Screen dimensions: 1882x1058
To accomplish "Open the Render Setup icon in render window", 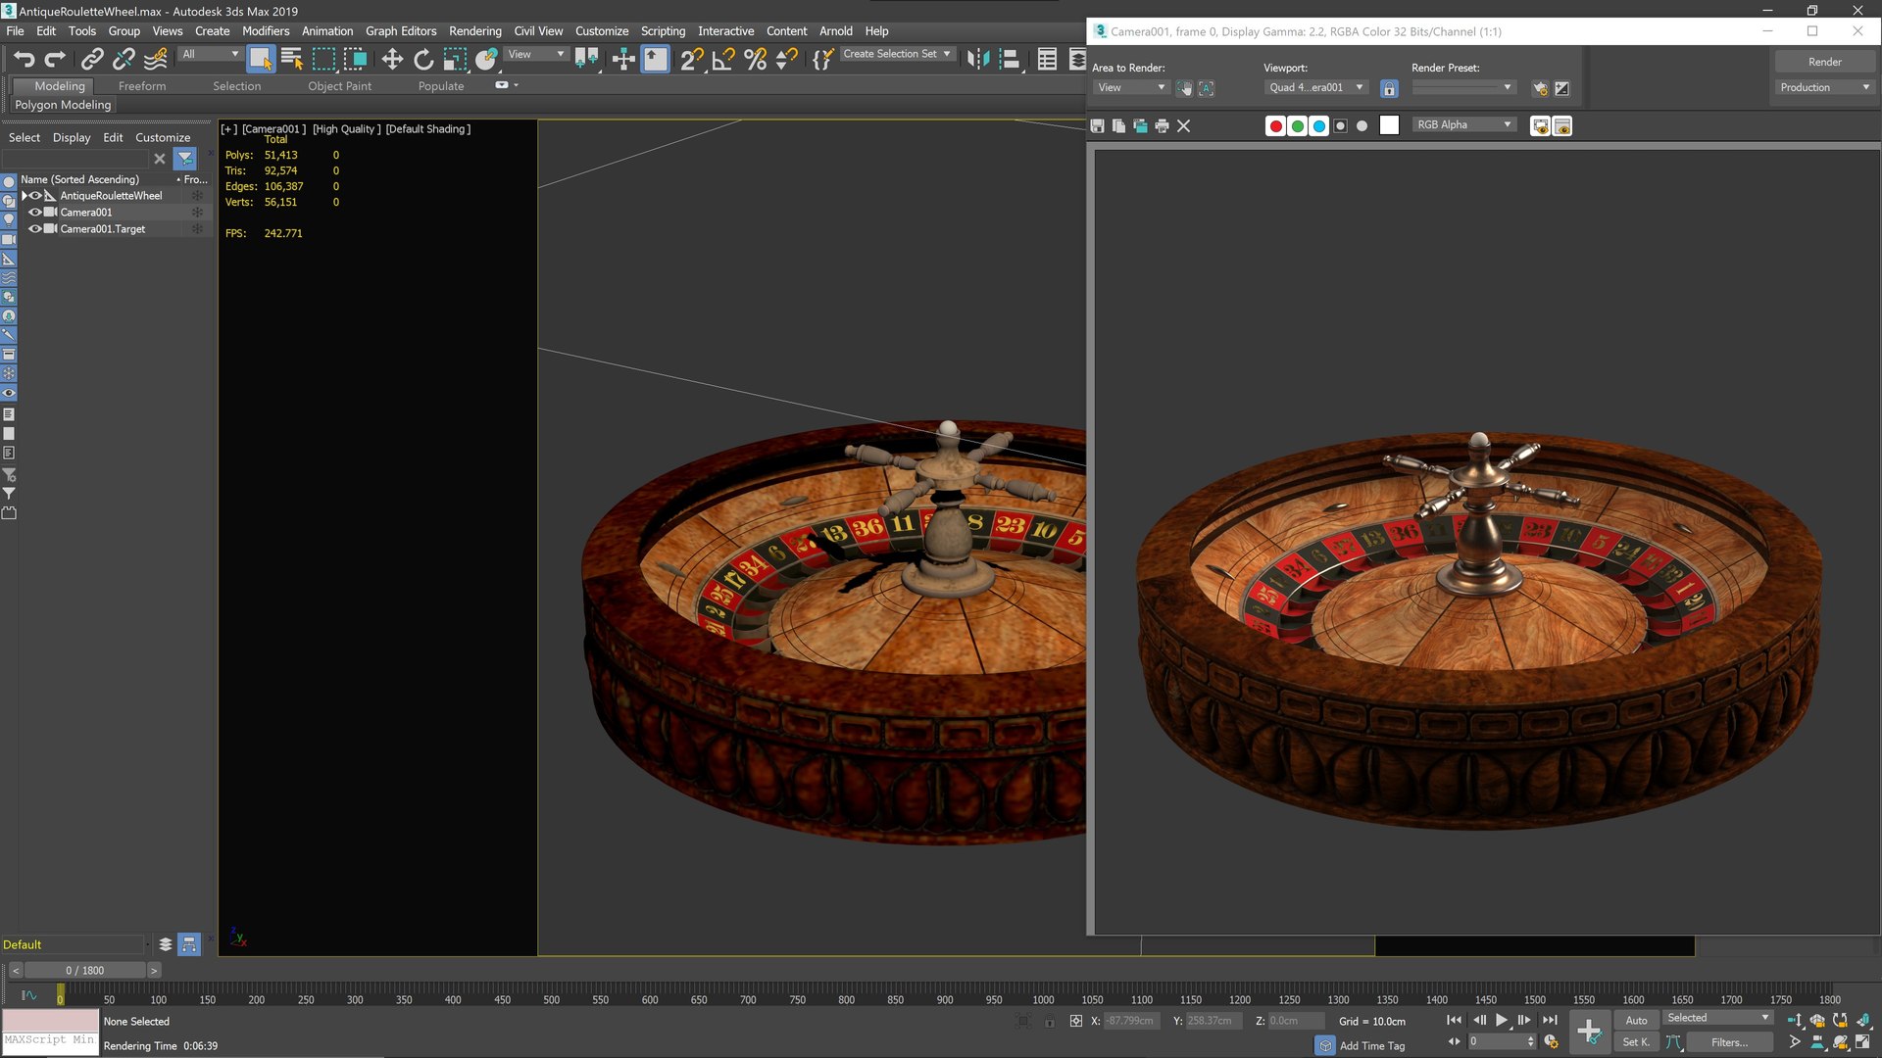I will coord(1540,88).
